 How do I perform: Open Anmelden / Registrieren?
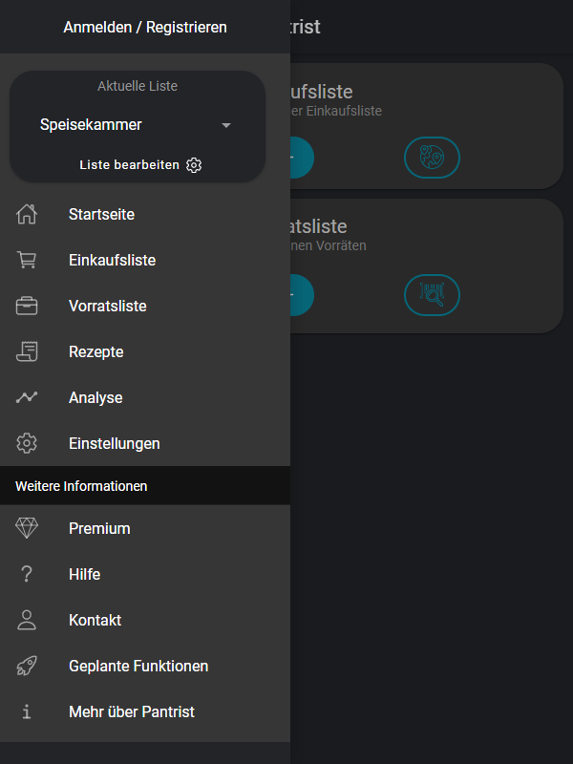[145, 28]
